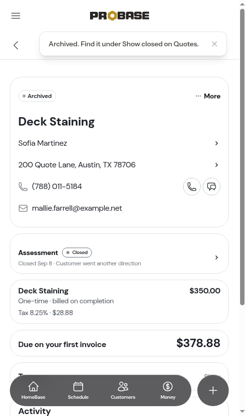Open the Money tab

point(168,390)
